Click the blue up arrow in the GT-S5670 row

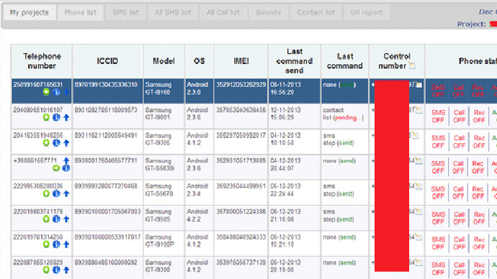(66, 193)
